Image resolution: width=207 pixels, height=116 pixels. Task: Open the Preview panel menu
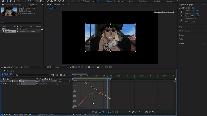203,43
